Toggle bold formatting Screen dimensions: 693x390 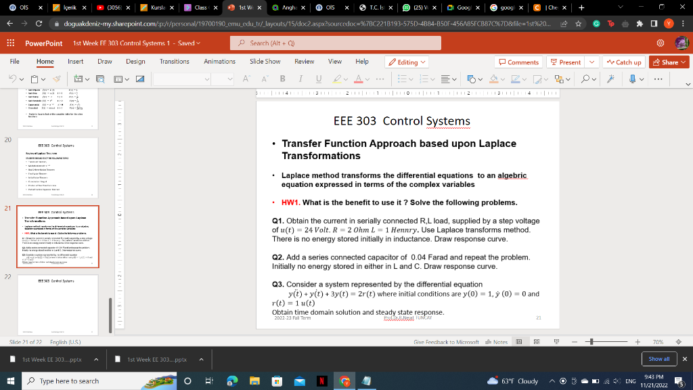pyautogui.click(x=283, y=79)
